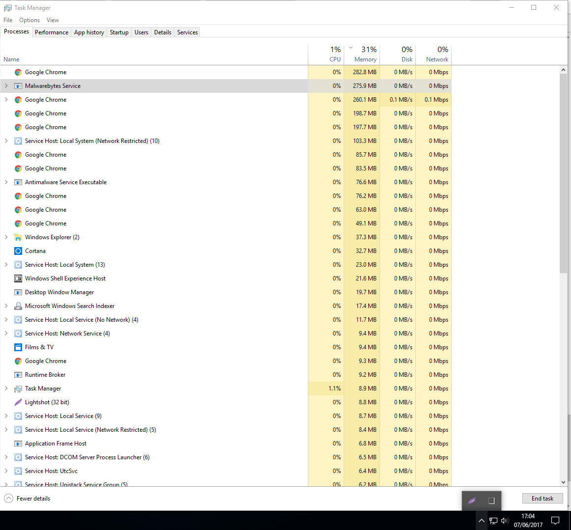Click the Task Manager process row icon

coord(18,389)
